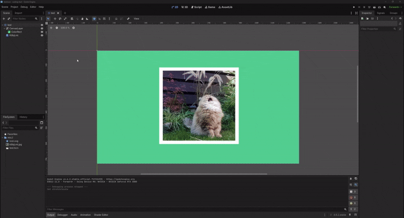This screenshot has width=404, height=218.
Task: Stop the running project
Action: click(364, 7)
